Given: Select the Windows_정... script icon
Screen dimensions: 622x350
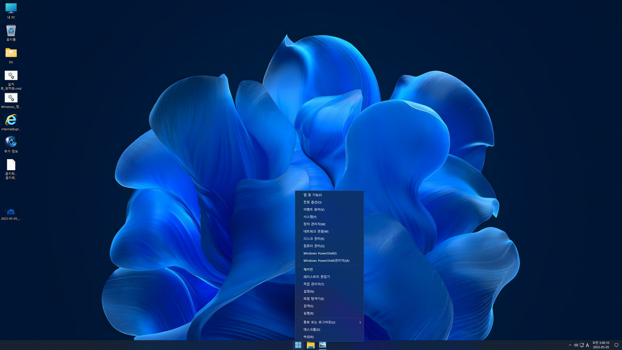Looking at the screenshot, I should [x=11, y=101].
